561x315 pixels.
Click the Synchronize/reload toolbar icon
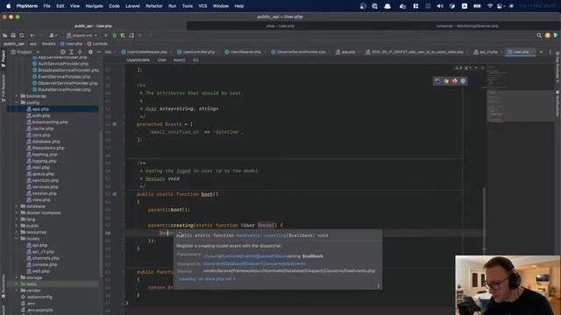pos(22,35)
